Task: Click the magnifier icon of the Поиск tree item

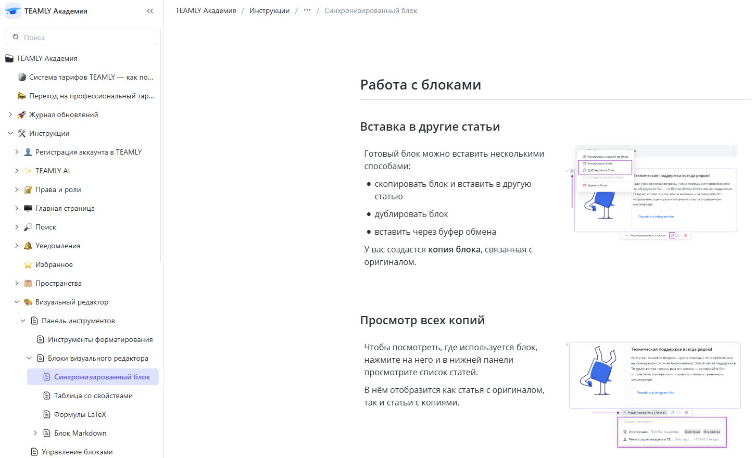Action: (28, 227)
